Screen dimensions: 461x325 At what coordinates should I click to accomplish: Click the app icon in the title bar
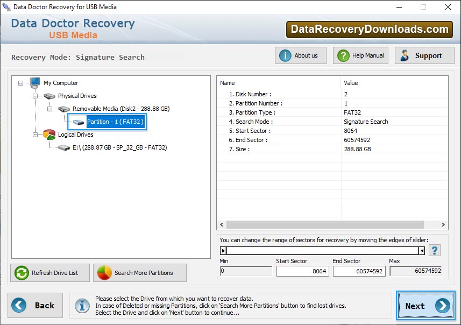point(6,6)
